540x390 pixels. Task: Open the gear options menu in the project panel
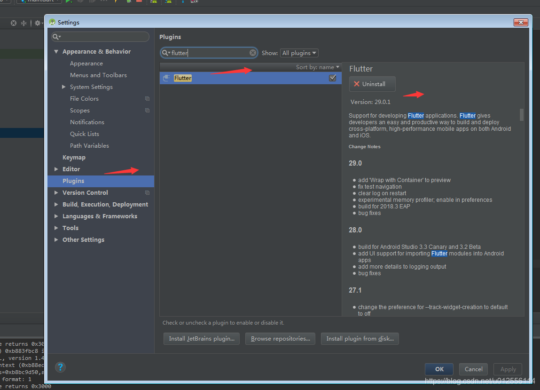pyautogui.click(x=38, y=23)
